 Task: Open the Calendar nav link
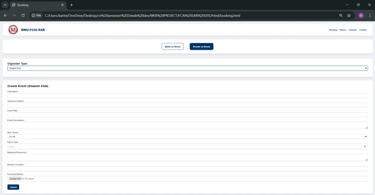[352, 30]
